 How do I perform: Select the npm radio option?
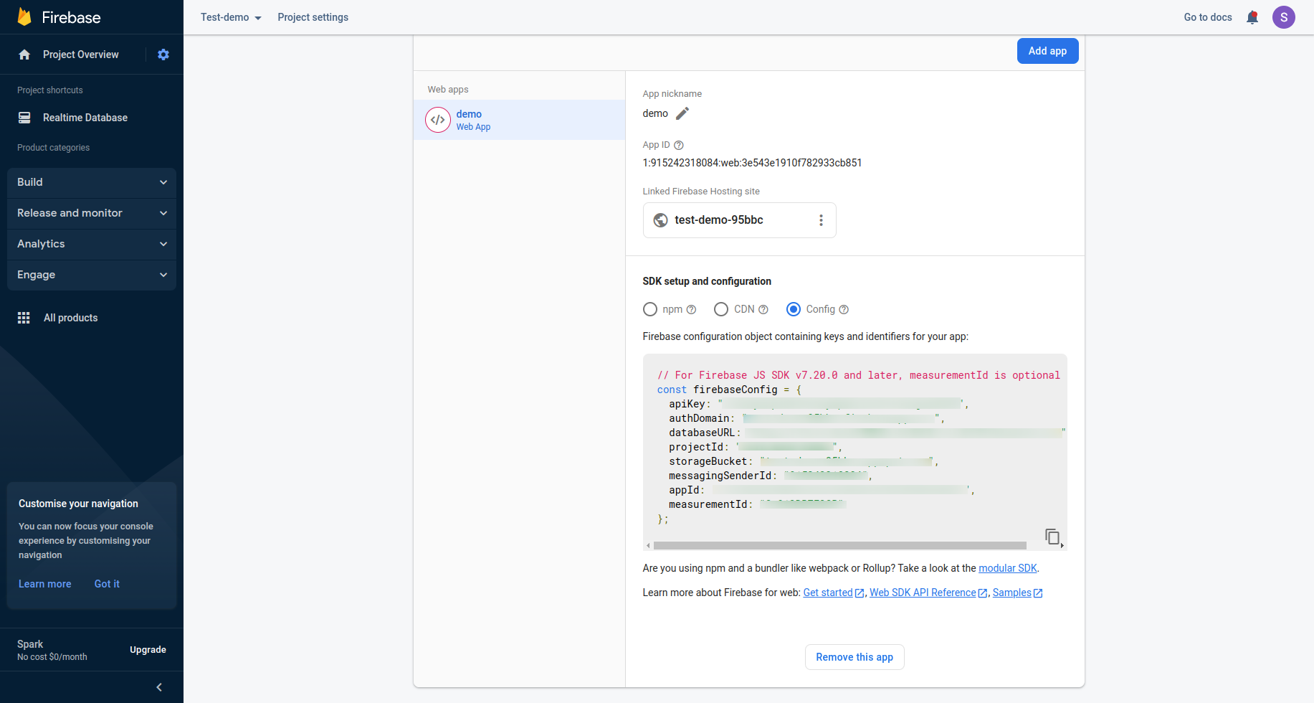point(650,309)
